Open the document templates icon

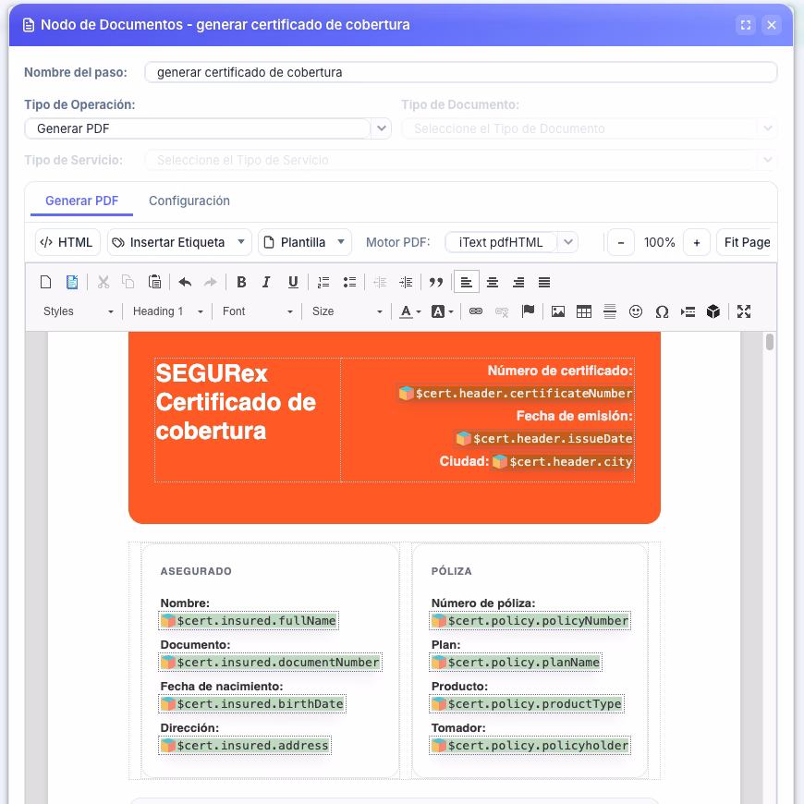72,282
